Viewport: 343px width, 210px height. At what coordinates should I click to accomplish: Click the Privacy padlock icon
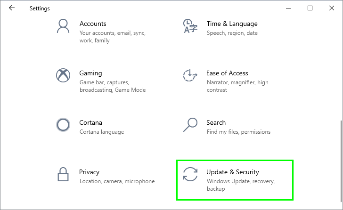pyautogui.click(x=63, y=174)
